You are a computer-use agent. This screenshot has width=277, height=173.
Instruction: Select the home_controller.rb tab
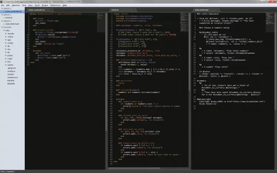pyautogui.click(x=36, y=10)
